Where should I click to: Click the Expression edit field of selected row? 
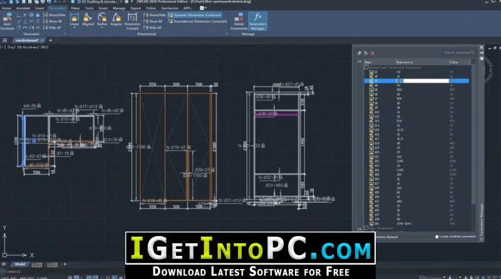click(x=422, y=81)
